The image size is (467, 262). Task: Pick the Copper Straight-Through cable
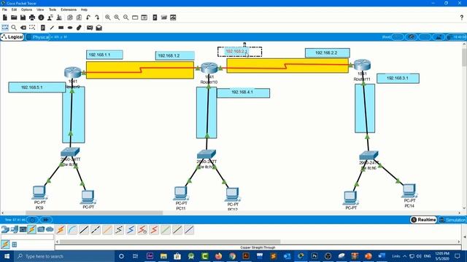(84, 230)
